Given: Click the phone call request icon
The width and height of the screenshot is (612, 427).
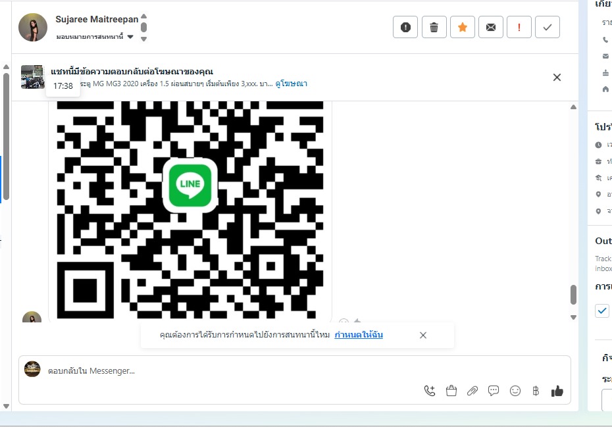Looking at the screenshot, I should tap(430, 391).
